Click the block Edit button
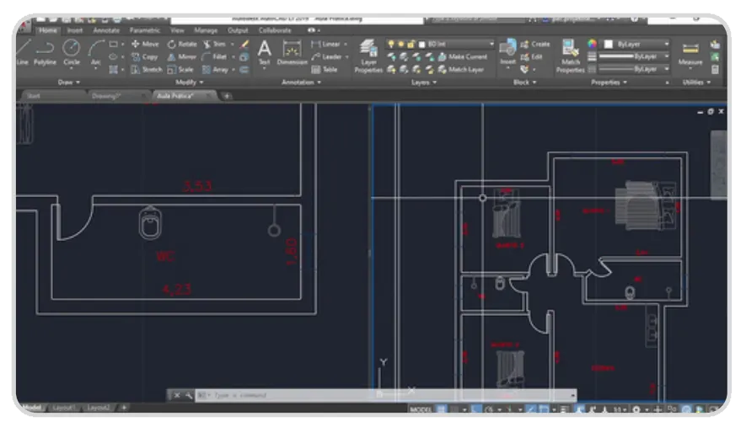This screenshot has width=746, height=427. pyautogui.click(x=531, y=56)
